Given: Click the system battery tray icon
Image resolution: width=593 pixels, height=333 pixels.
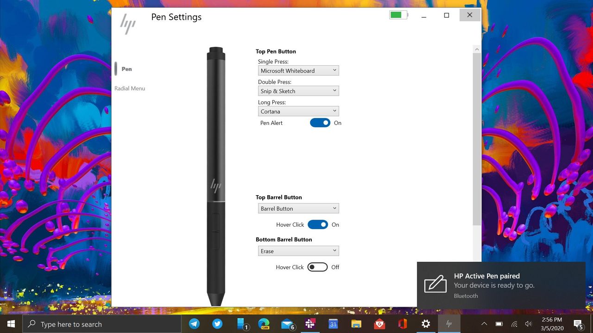Looking at the screenshot, I should 499,324.
